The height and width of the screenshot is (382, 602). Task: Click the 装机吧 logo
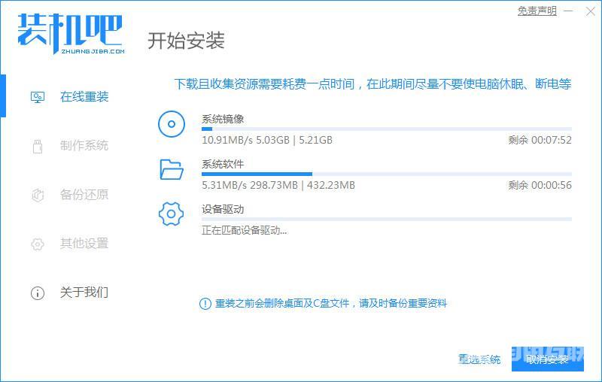coord(69,32)
